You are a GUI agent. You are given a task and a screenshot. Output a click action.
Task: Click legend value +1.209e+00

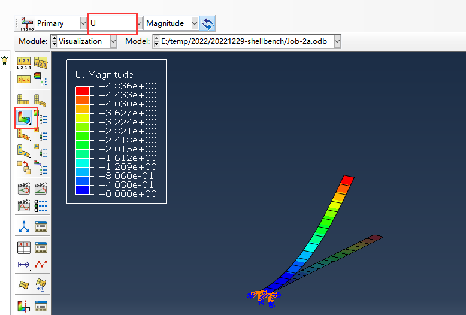(128, 167)
